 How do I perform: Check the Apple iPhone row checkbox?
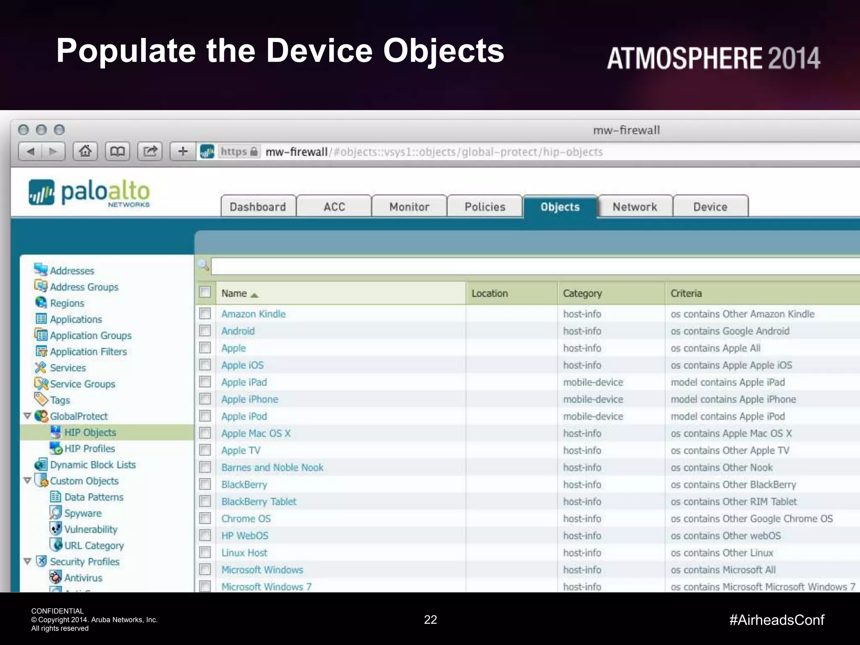(x=205, y=399)
